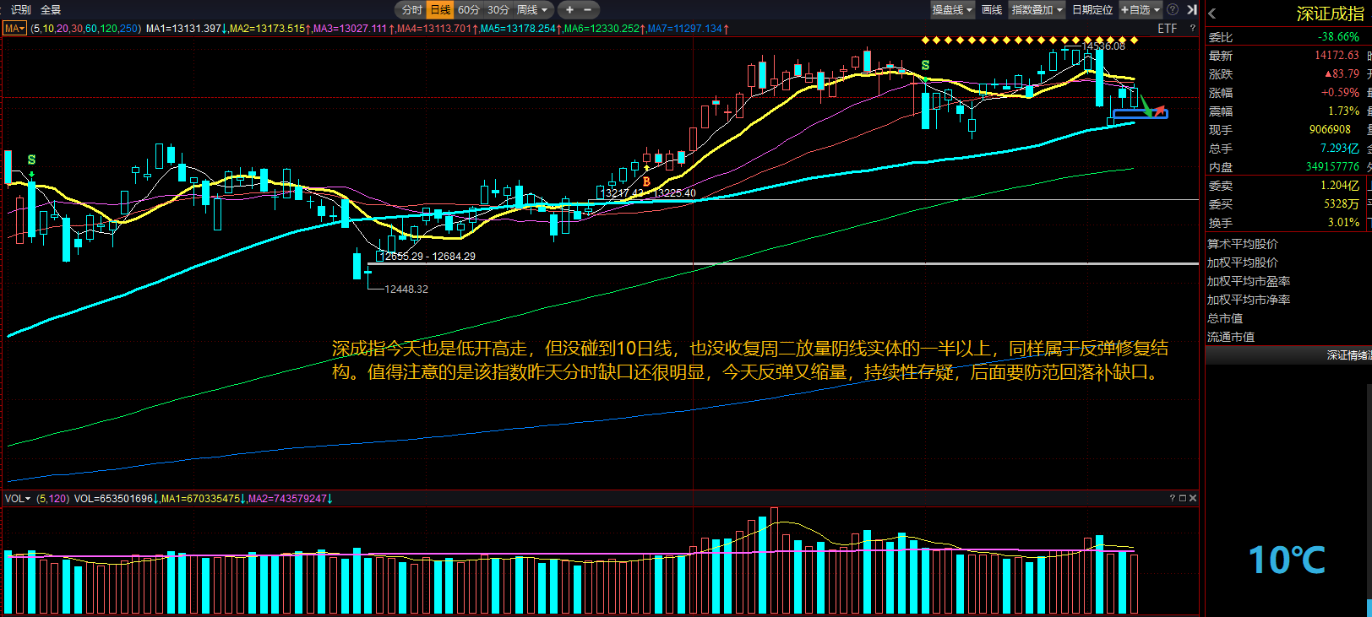Click the 画线 drawing button
This screenshot has height=617, width=1372.
click(x=992, y=10)
